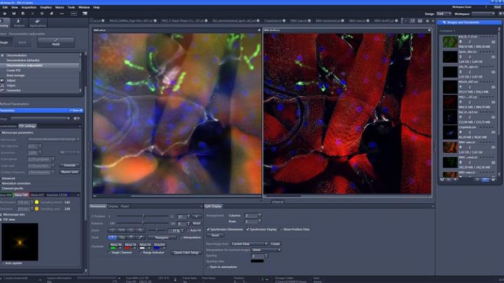Open the Graphics menu
Viewport: 504px width, 283px height.
[x=45, y=7]
